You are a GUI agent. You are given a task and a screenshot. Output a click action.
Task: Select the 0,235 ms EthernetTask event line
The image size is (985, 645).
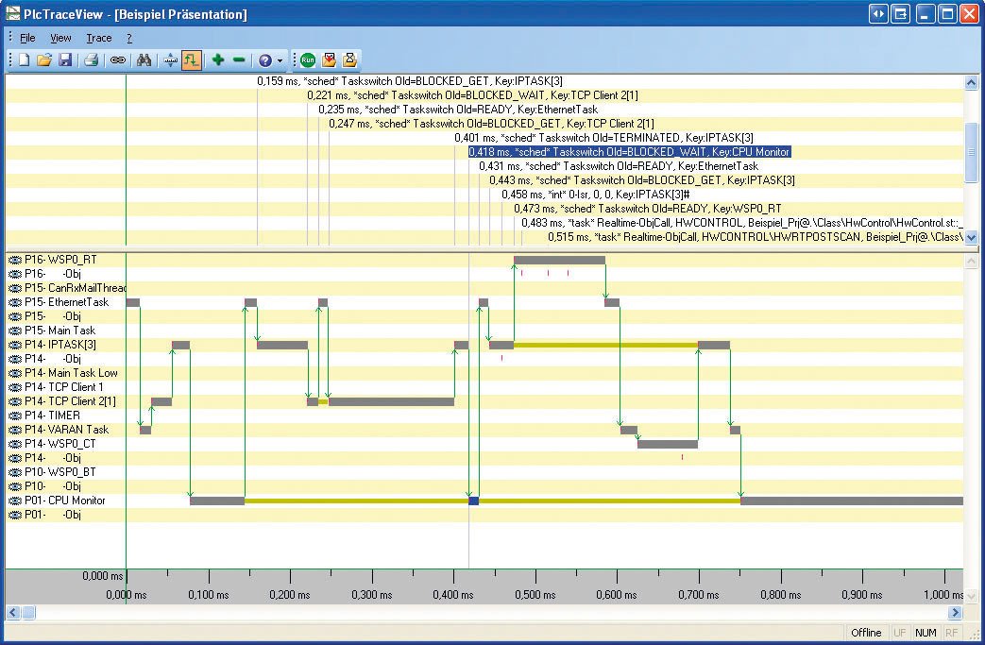click(458, 110)
